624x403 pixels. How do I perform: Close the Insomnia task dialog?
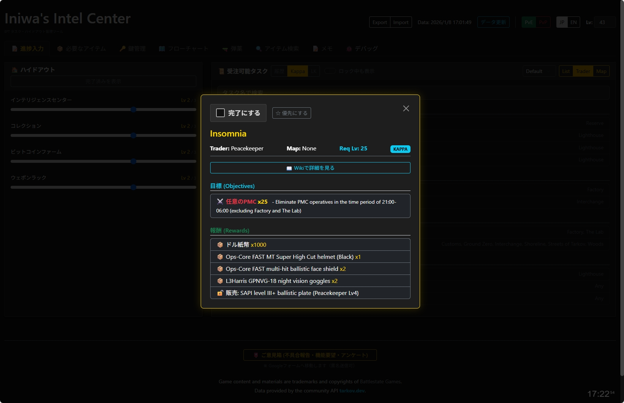[406, 108]
